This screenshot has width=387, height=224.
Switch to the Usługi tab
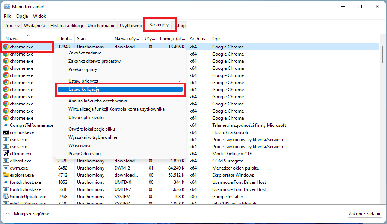point(180,26)
